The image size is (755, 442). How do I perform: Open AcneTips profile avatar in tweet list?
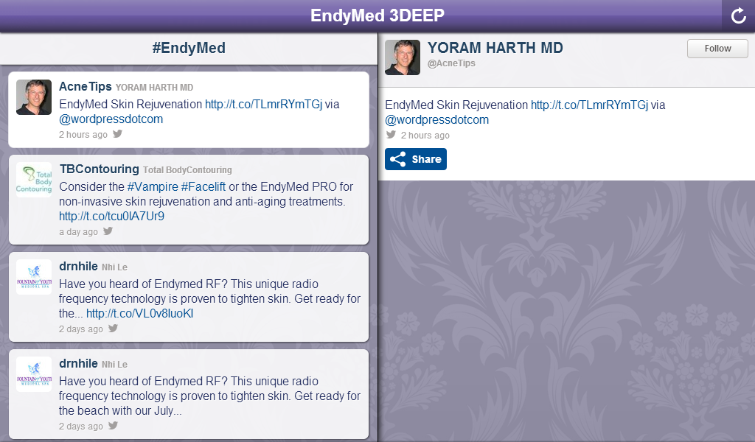pos(34,97)
